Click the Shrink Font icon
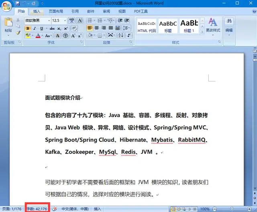The image size is (257, 212). pos(80,36)
